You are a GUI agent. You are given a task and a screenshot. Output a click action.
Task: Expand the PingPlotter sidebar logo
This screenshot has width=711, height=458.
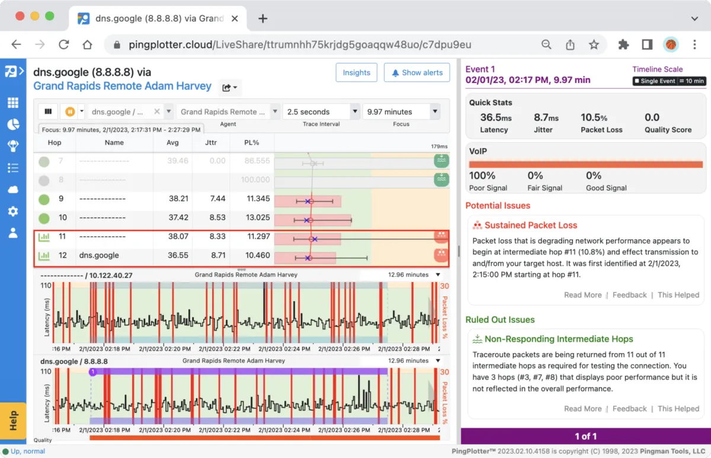pos(13,72)
